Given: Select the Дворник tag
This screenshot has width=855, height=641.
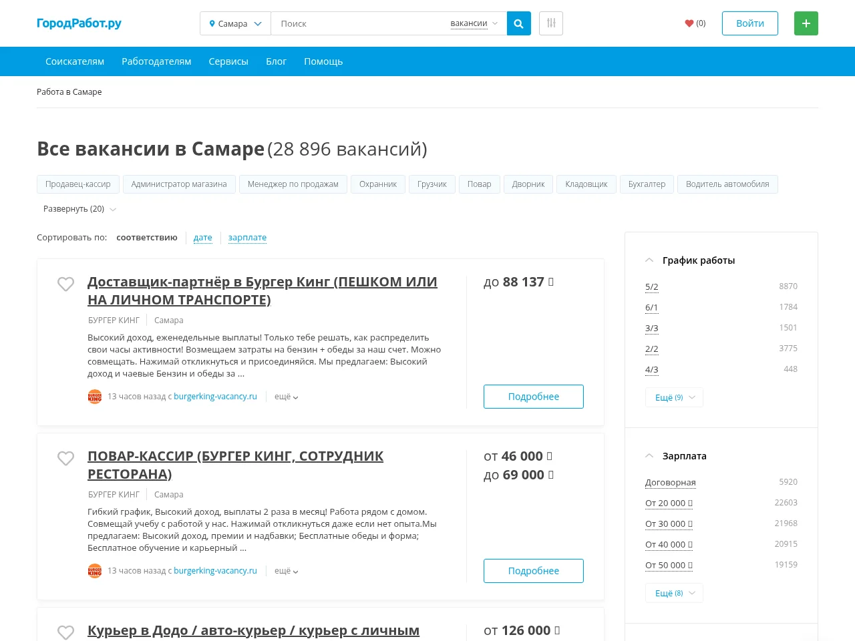Looking at the screenshot, I should (x=528, y=184).
